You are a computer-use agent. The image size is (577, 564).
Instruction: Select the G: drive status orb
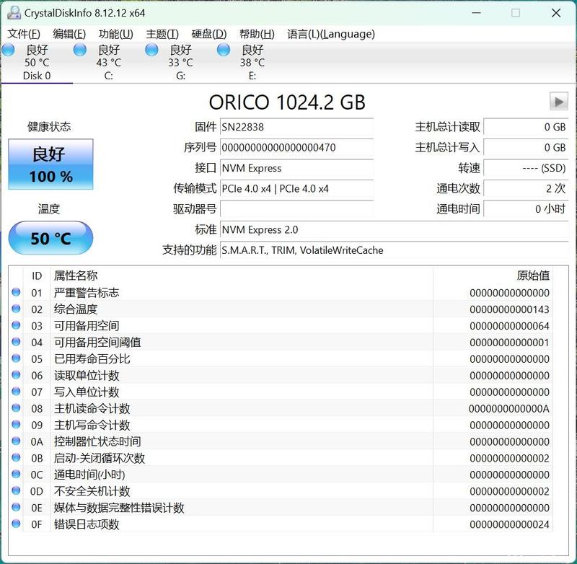(151, 50)
